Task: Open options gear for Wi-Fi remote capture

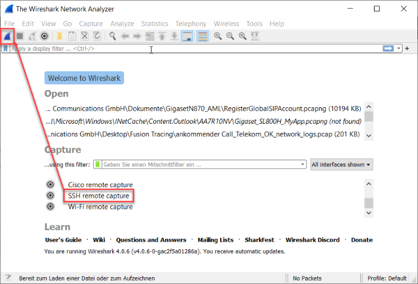Action: pyautogui.click(x=50, y=206)
